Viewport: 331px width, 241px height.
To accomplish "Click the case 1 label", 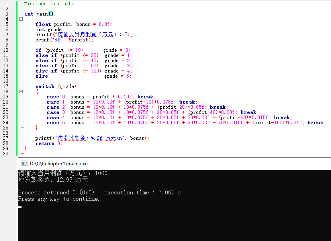I will tap(57, 102).
